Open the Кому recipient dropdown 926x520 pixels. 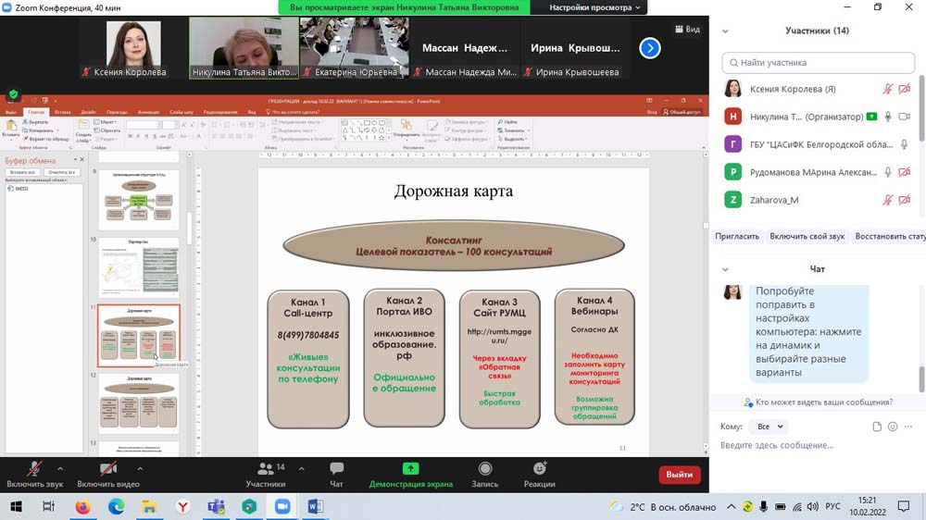767,427
